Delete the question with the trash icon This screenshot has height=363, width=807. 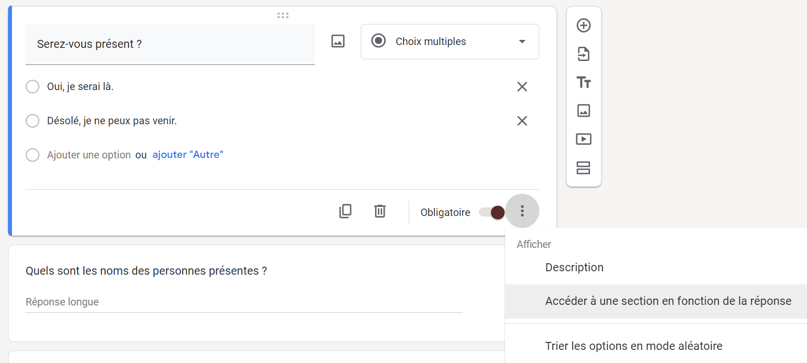(380, 211)
